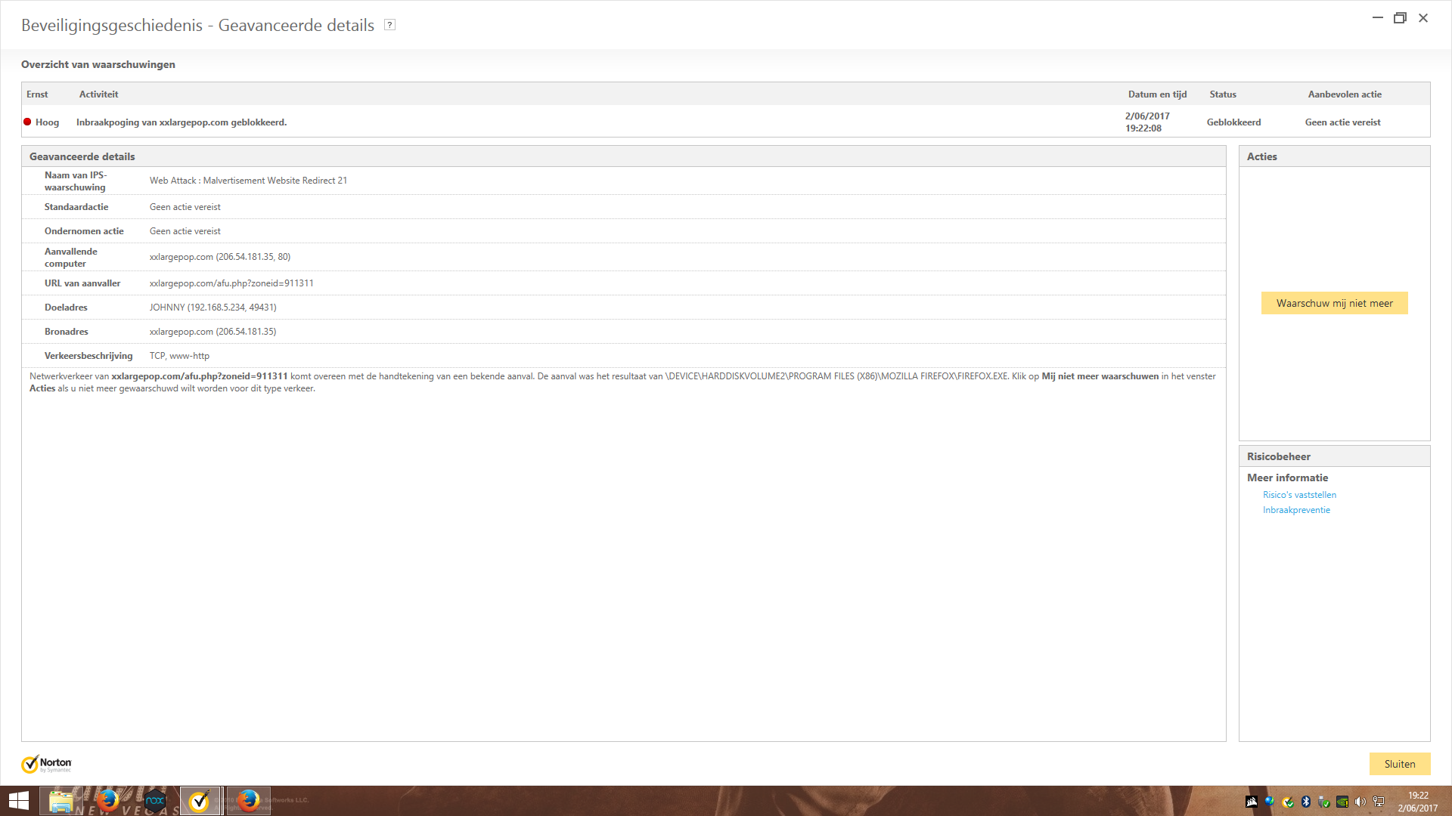This screenshot has height=816, width=1452.
Task: Open Bluetooth tray icon
Action: [1306, 802]
